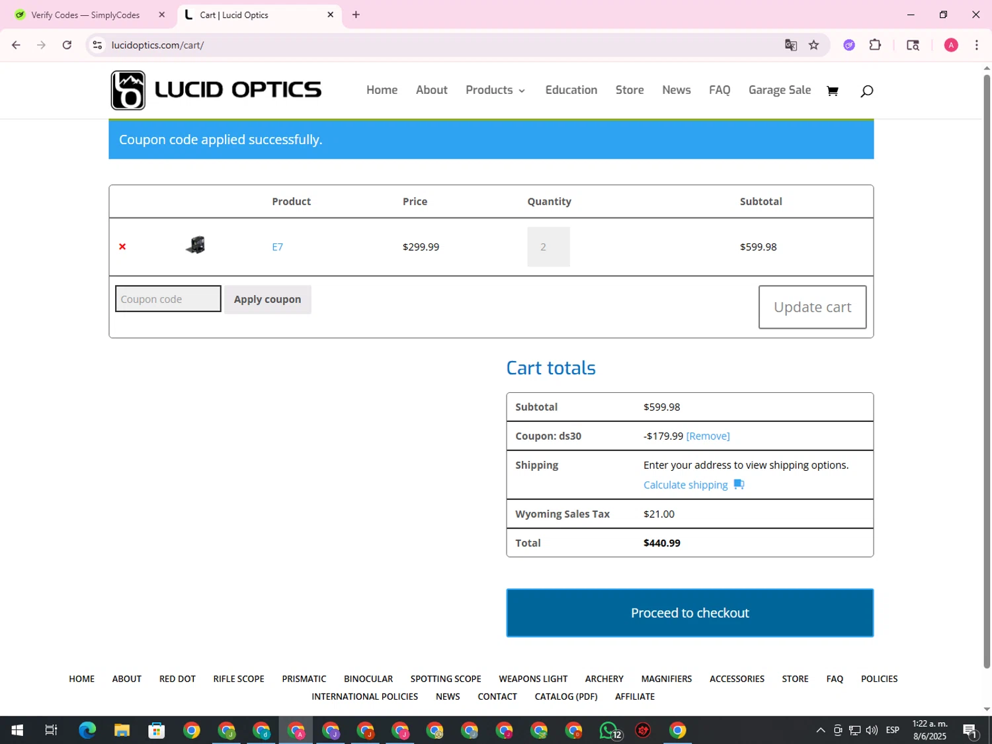
Task: Open the Education nav item
Action: 571,90
